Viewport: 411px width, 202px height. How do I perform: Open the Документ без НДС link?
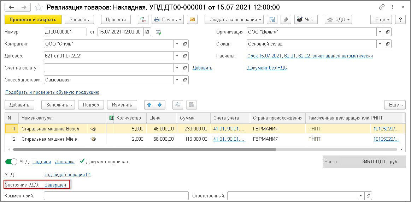pos(267,68)
